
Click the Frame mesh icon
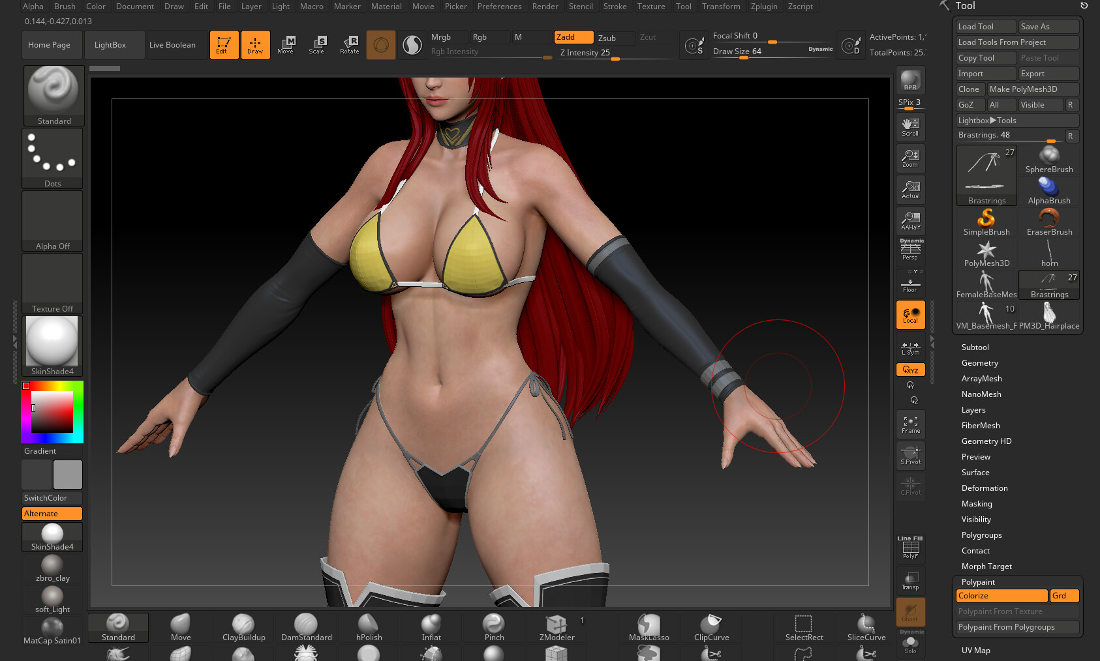(910, 424)
